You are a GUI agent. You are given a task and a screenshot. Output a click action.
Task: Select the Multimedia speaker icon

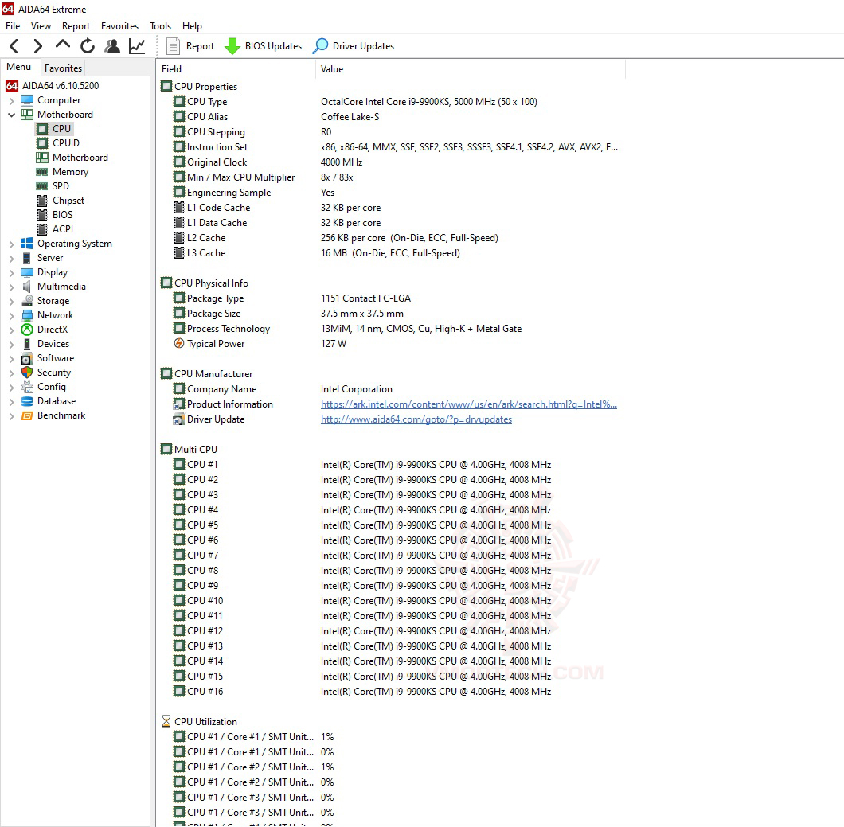[27, 287]
